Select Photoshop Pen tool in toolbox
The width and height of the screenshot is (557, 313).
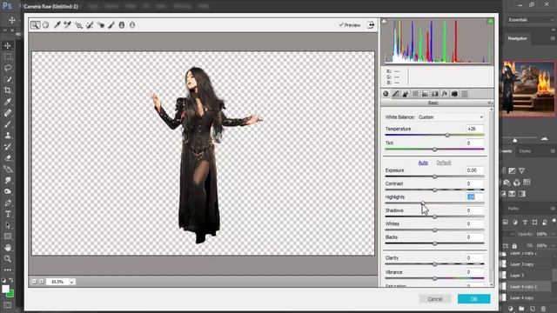pos(8,203)
